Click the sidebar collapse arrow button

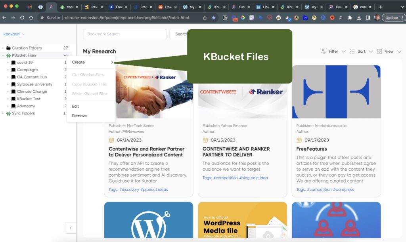coord(71,228)
